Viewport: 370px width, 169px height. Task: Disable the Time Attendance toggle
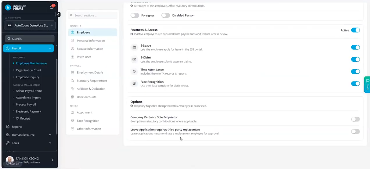pos(355,71)
